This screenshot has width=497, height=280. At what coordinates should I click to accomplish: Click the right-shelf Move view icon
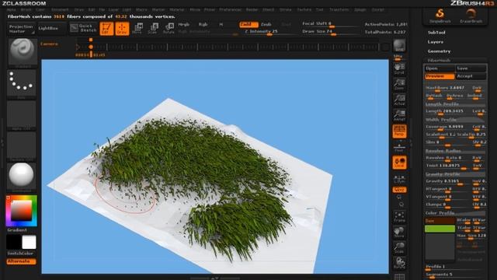coord(399,232)
